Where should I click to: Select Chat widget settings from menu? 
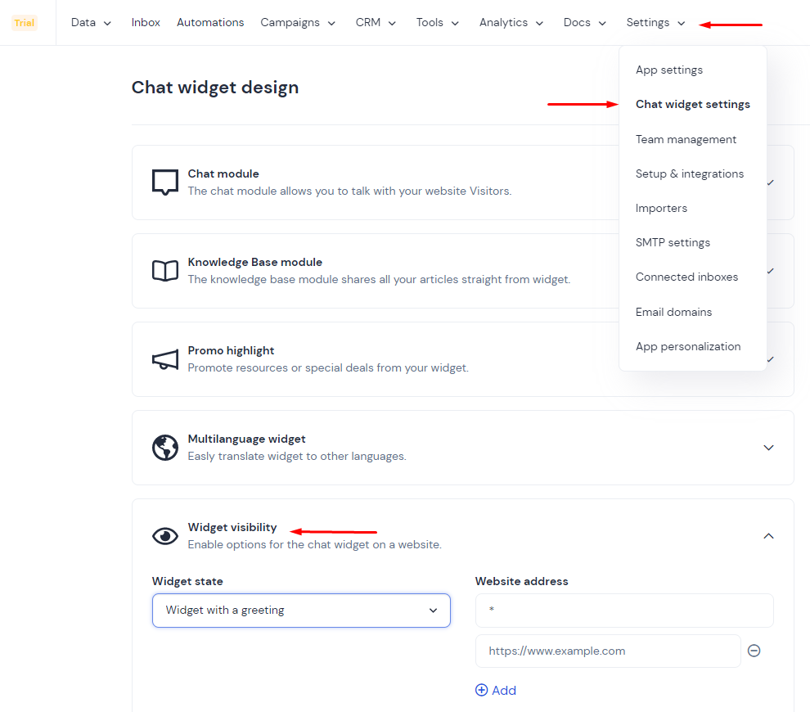tap(692, 105)
